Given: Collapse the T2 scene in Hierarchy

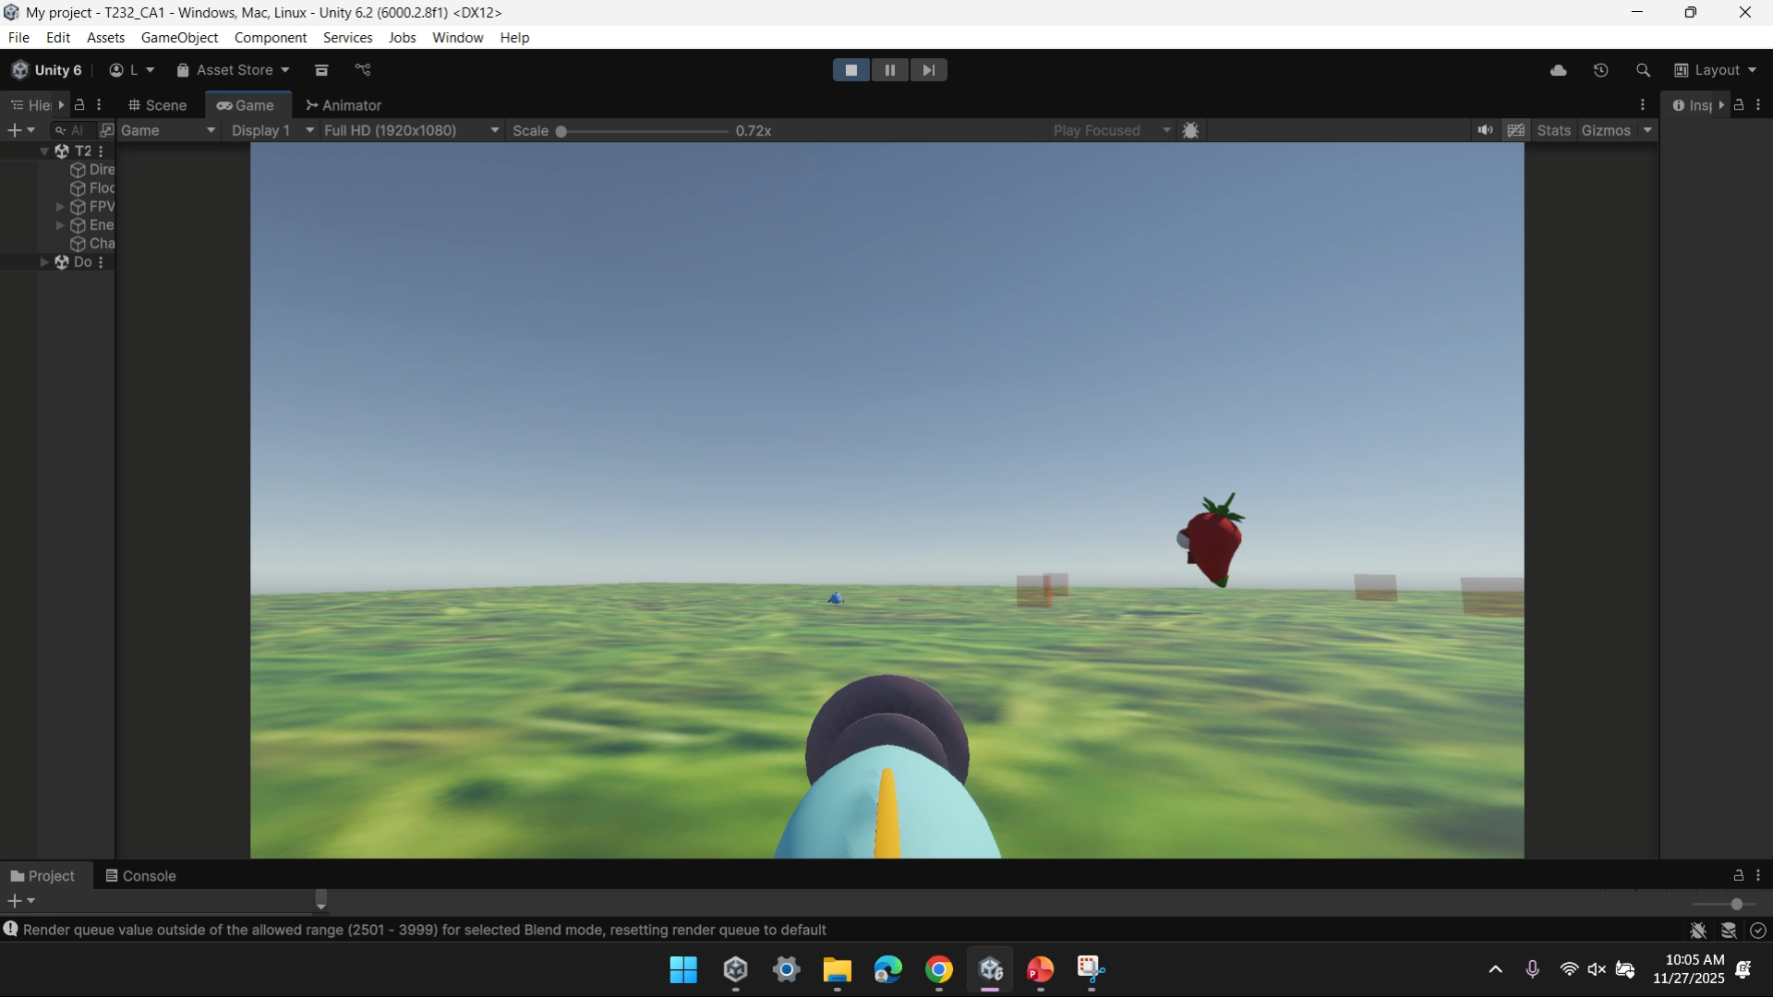Looking at the screenshot, I should (44, 151).
